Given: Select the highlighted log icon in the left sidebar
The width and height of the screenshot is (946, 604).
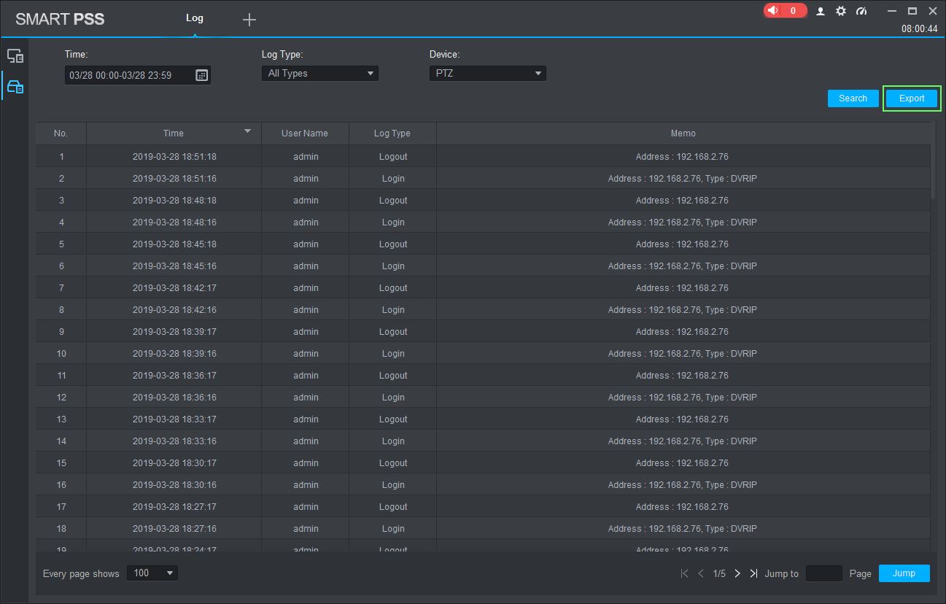Looking at the screenshot, I should [x=15, y=87].
